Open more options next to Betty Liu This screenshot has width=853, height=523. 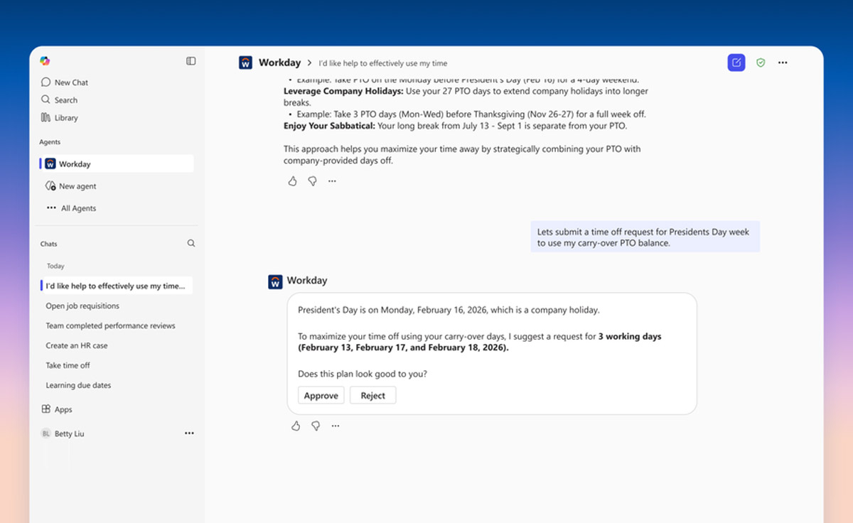point(189,433)
